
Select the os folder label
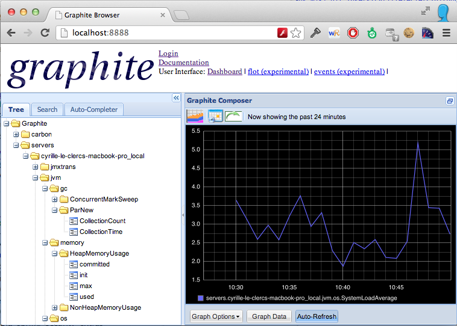63,318
